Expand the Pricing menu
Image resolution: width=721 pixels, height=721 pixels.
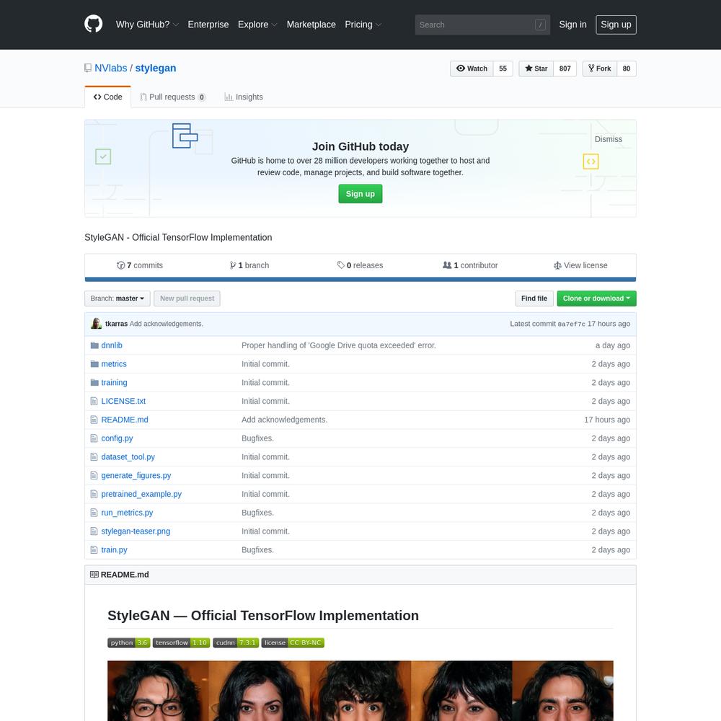[363, 25]
